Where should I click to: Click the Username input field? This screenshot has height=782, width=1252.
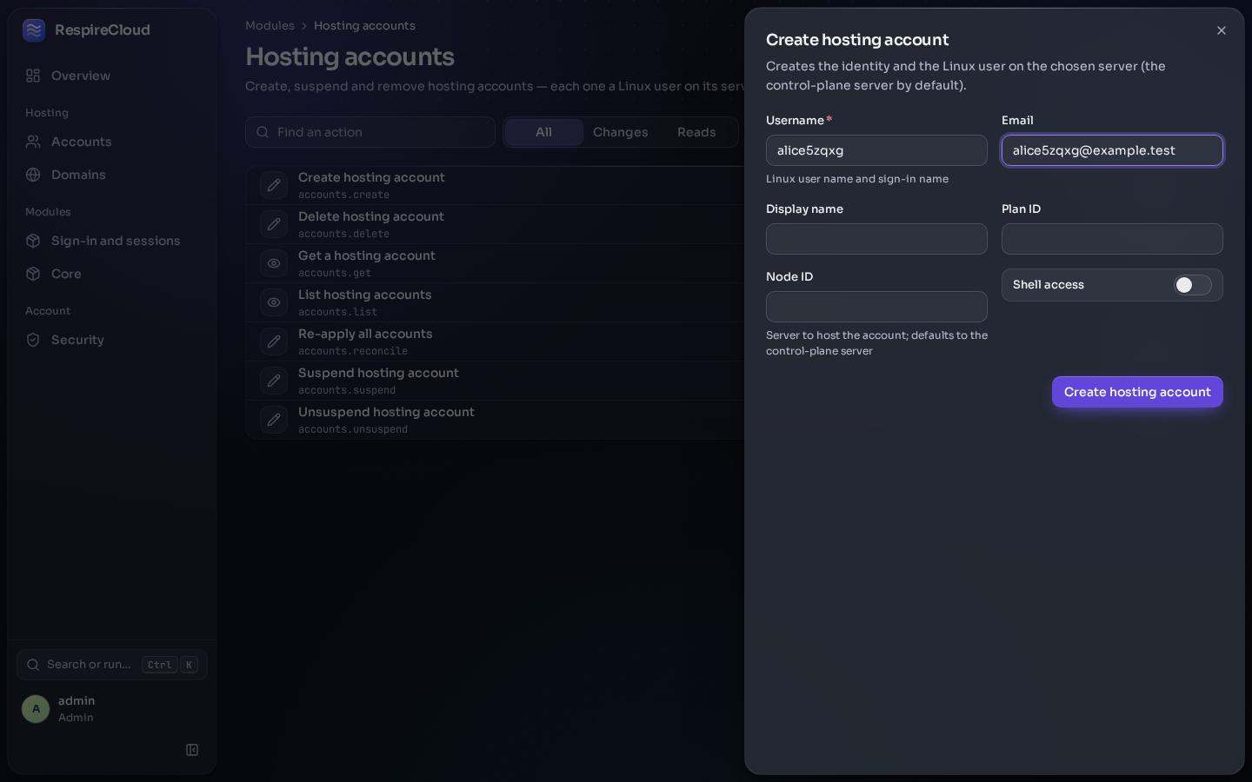pyautogui.click(x=876, y=150)
